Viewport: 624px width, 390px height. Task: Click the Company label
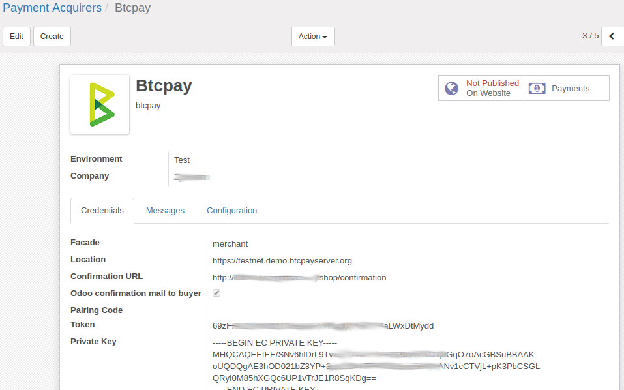[89, 176]
